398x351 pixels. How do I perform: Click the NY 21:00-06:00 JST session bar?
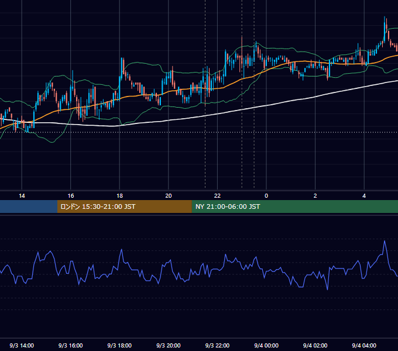[x=294, y=207]
